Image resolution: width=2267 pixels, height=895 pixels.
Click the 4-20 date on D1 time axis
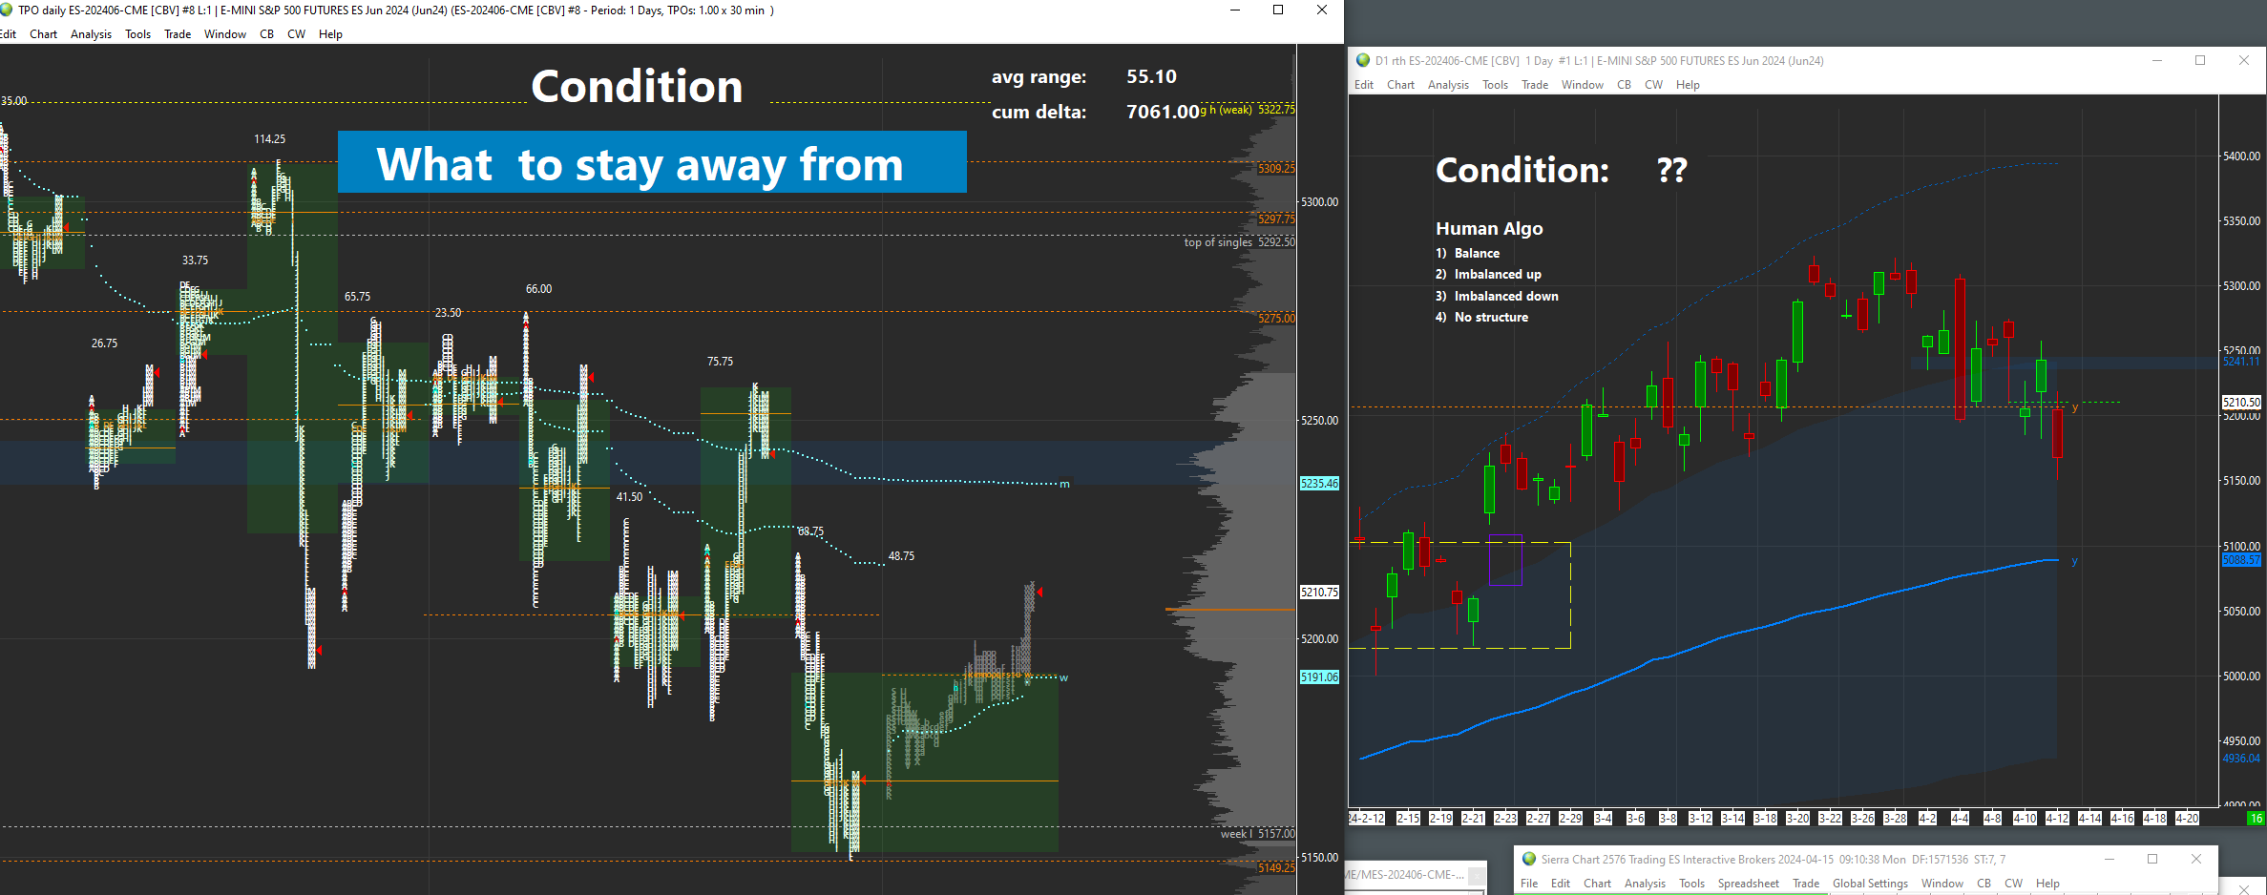[2187, 819]
